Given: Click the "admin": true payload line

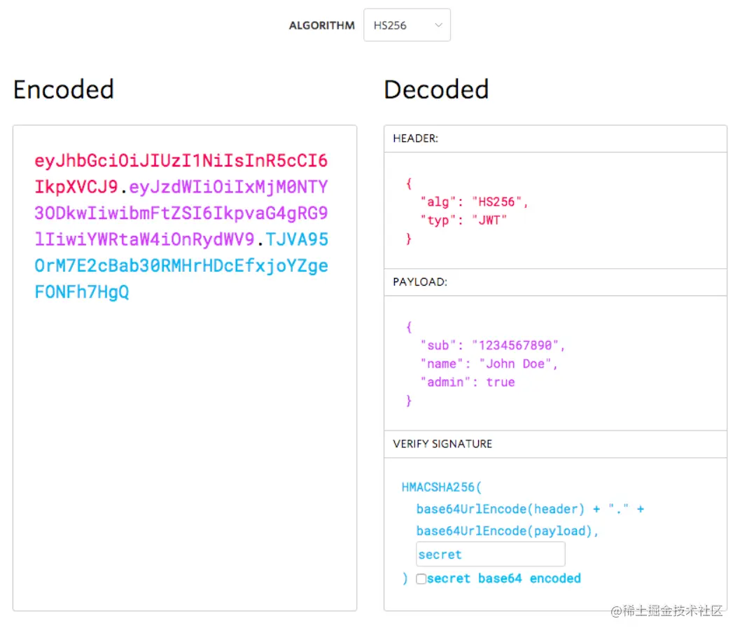Looking at the screenshot, I should pos(467,382).
